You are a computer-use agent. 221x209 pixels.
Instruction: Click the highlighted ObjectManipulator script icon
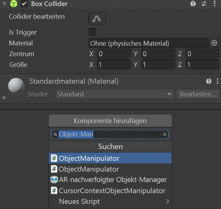[54, 158]
